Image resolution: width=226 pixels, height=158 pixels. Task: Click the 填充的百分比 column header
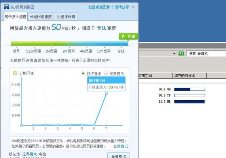pyautogui.click(x=190, y=75)
